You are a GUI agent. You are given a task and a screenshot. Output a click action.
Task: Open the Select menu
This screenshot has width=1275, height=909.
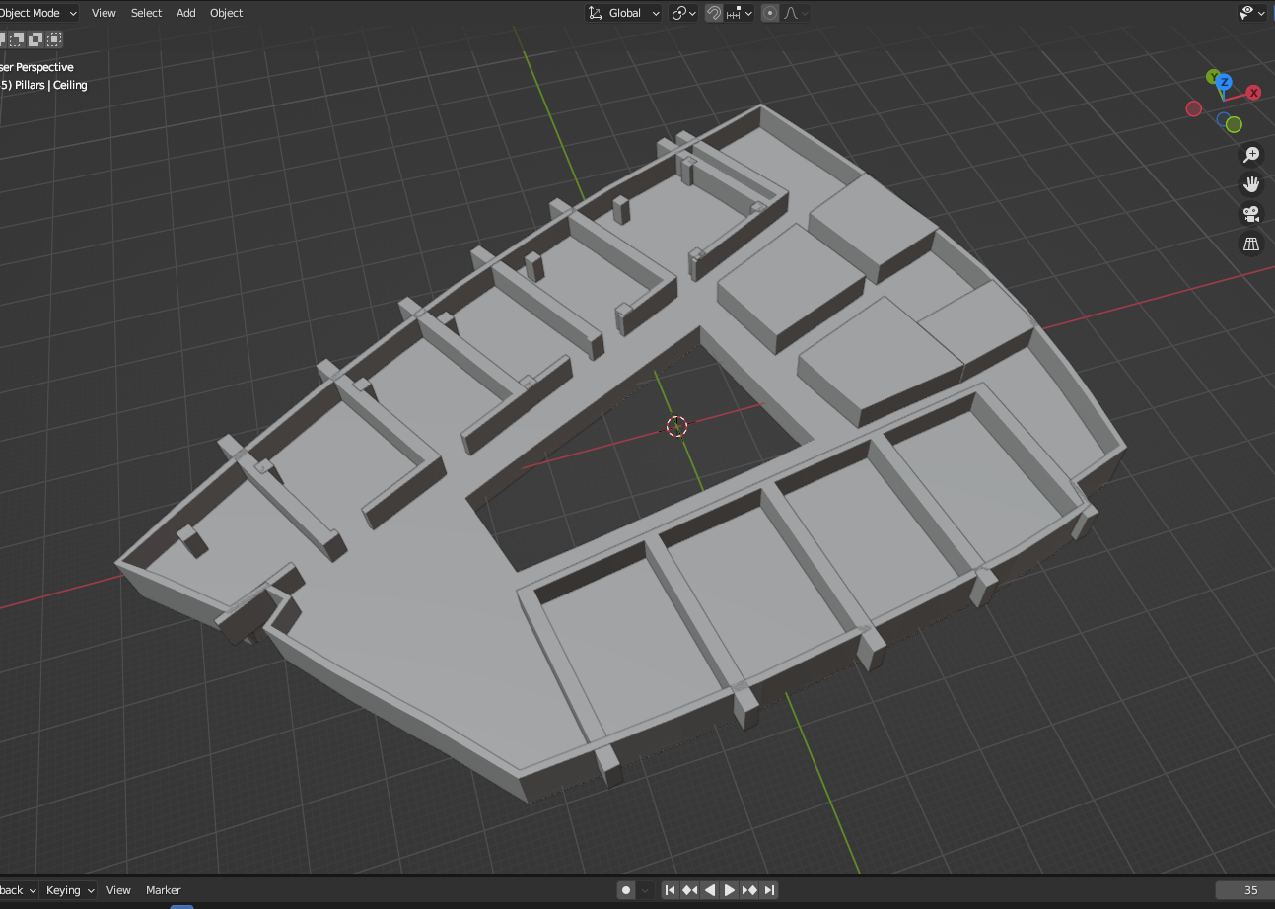tap(146, 13)
